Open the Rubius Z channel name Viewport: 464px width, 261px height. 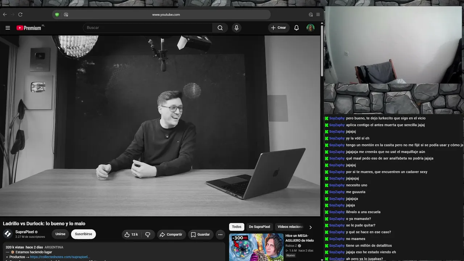coord(291,246)
